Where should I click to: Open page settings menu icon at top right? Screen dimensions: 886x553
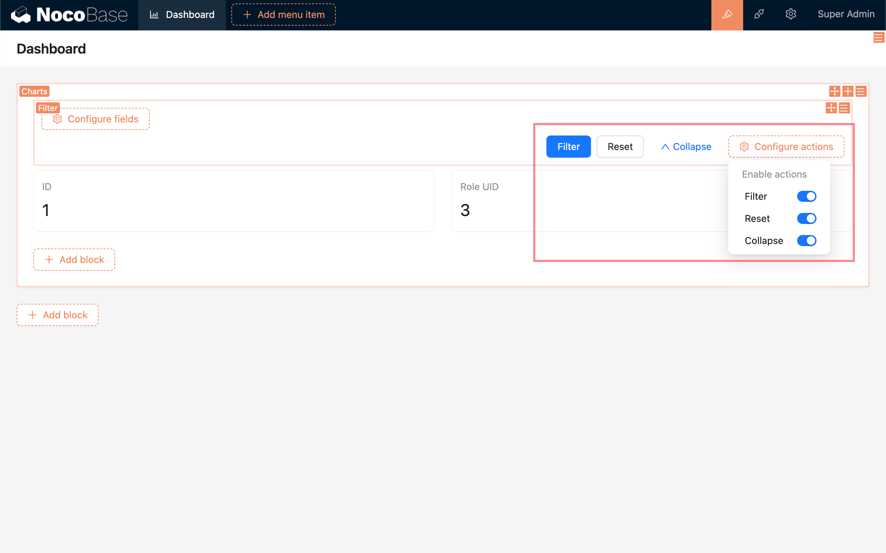[x=878, y=37]
